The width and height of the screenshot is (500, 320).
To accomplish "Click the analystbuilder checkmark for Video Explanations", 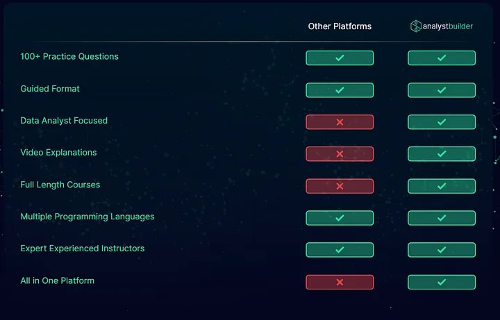I will [x=442, y=154].
